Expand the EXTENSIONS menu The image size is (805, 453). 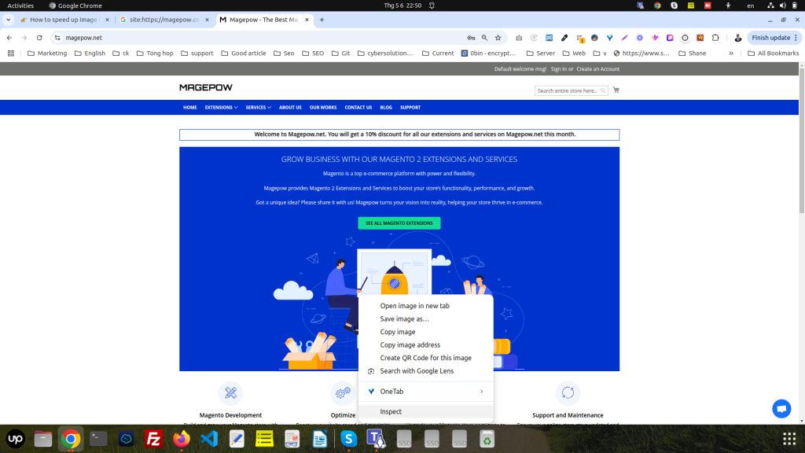point(221,107)
